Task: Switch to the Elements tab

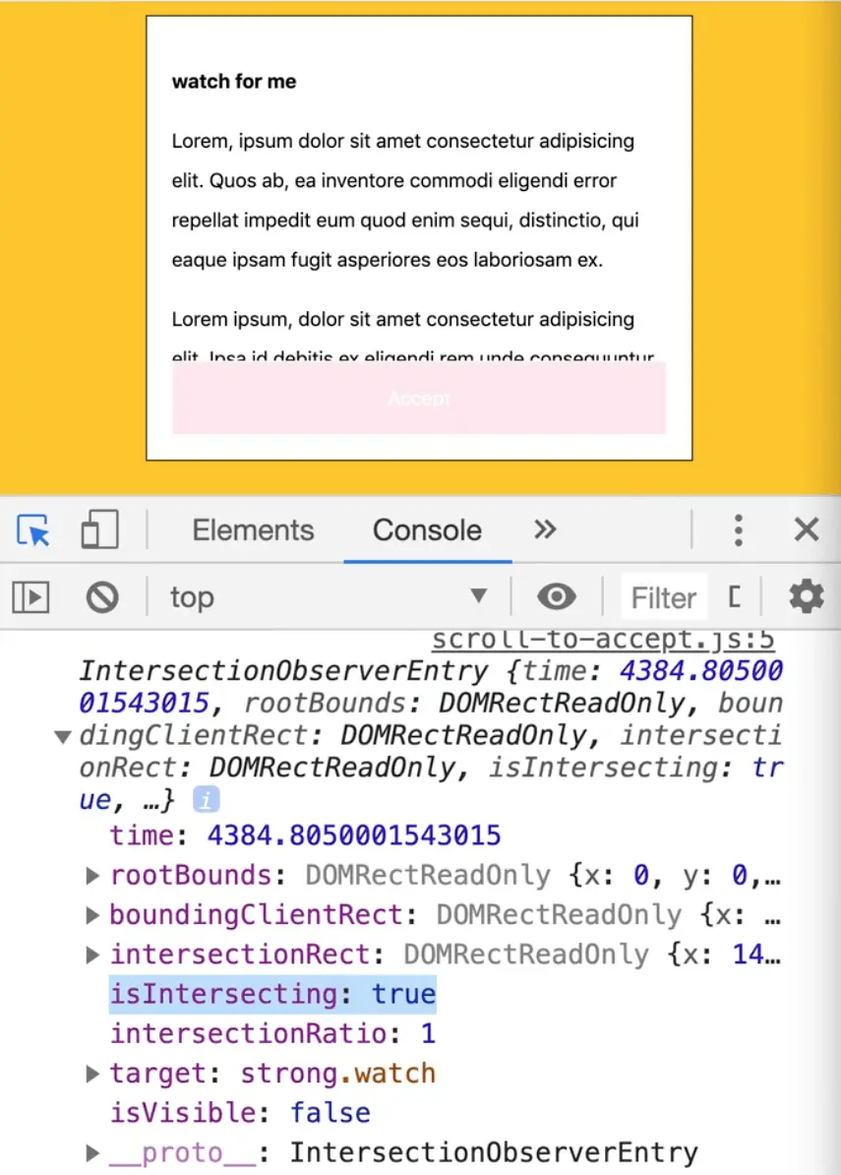Action: click(252, 530)
